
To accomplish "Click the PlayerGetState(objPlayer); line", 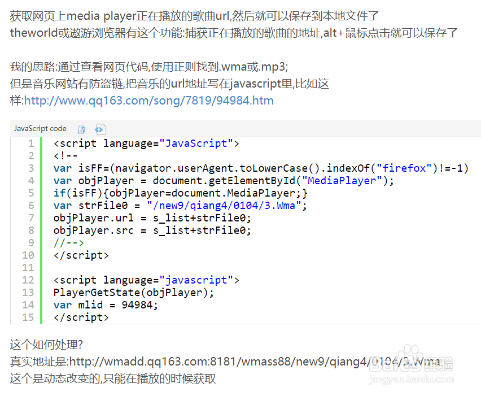I will [x=133, y=293].
